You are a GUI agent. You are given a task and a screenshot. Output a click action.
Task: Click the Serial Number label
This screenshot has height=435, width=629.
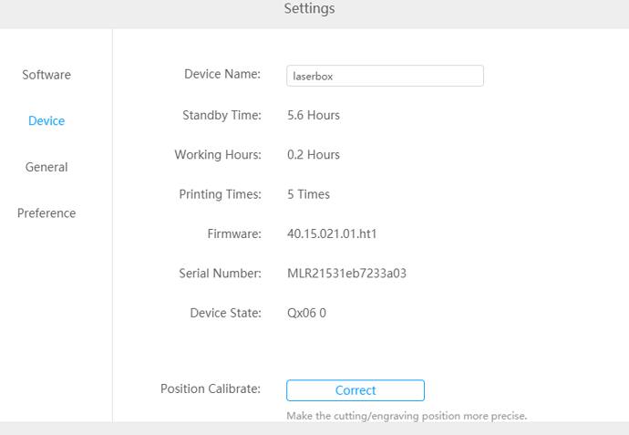point(221,274)
